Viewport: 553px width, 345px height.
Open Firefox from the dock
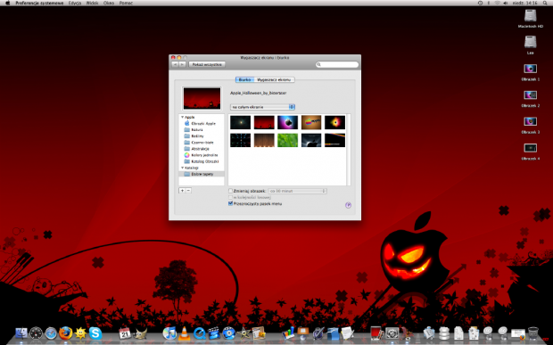pyautogui.click(x=66, y=333)
